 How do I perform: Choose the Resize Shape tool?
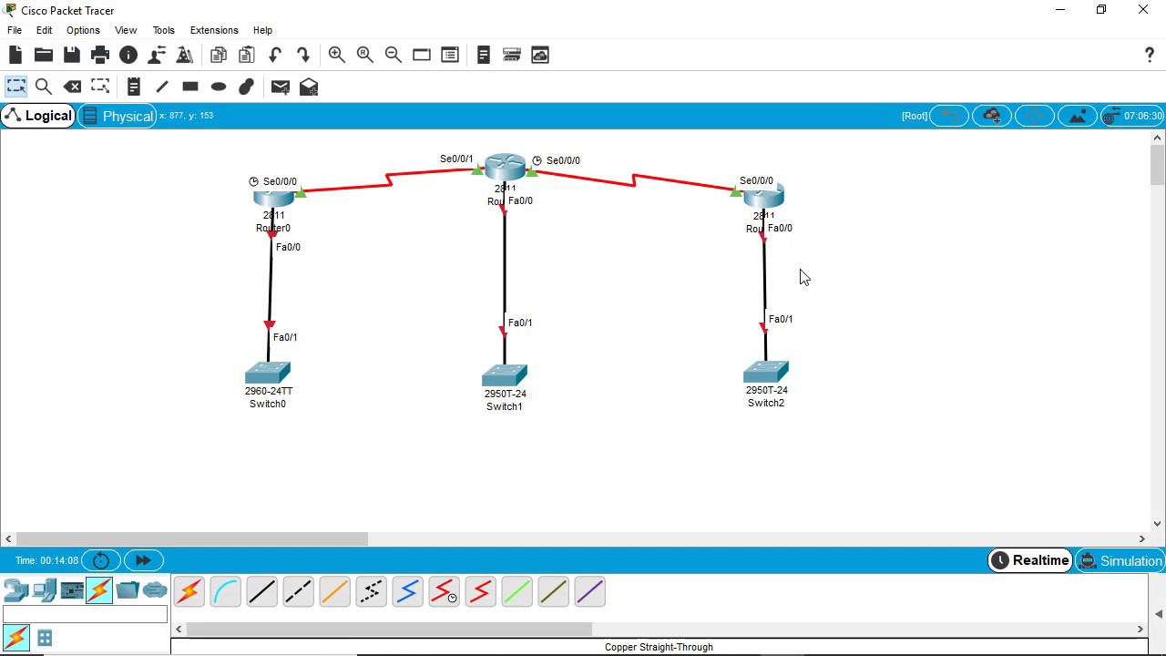click(100, 87)
